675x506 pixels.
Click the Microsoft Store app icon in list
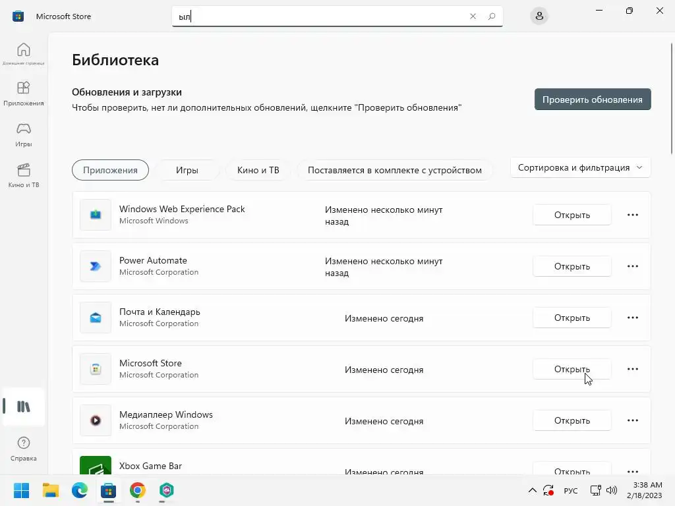point(96,369)
